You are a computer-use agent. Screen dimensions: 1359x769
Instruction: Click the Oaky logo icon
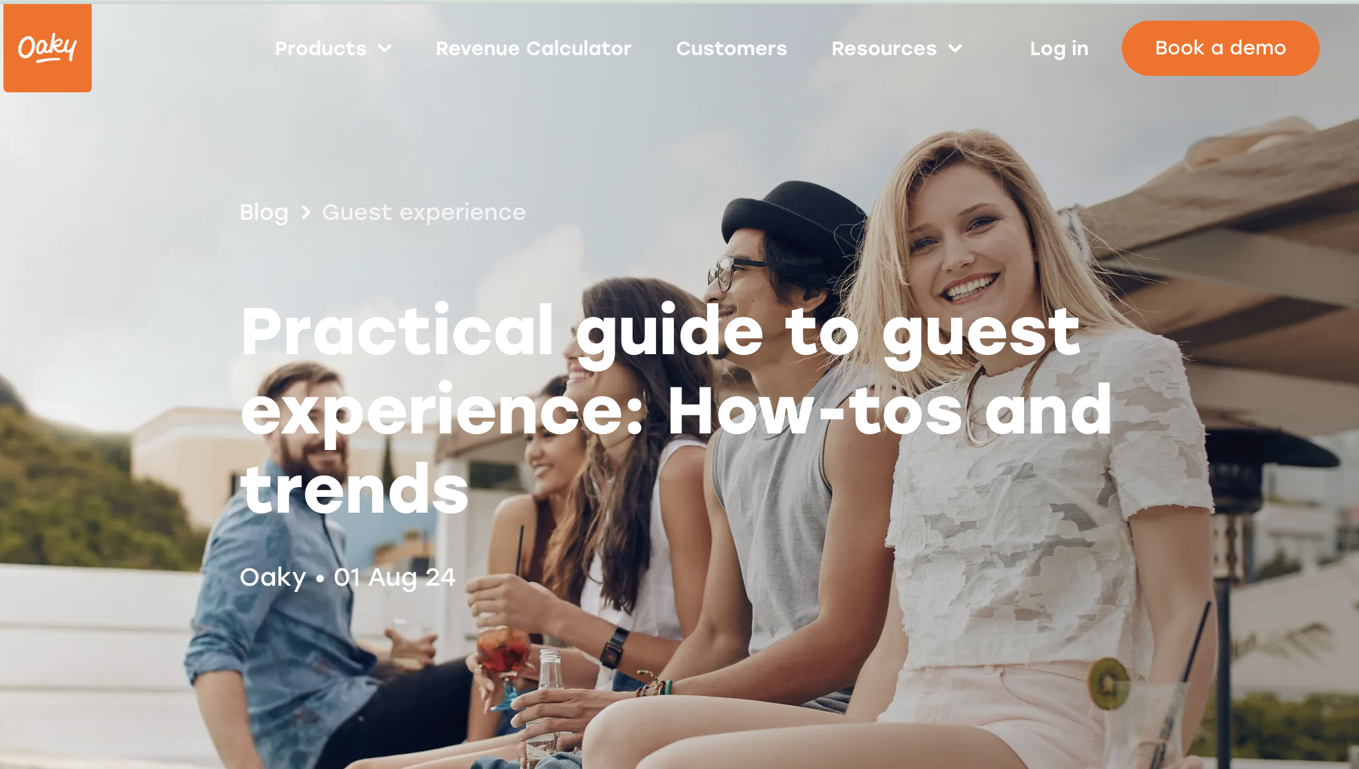coord(48,48)
